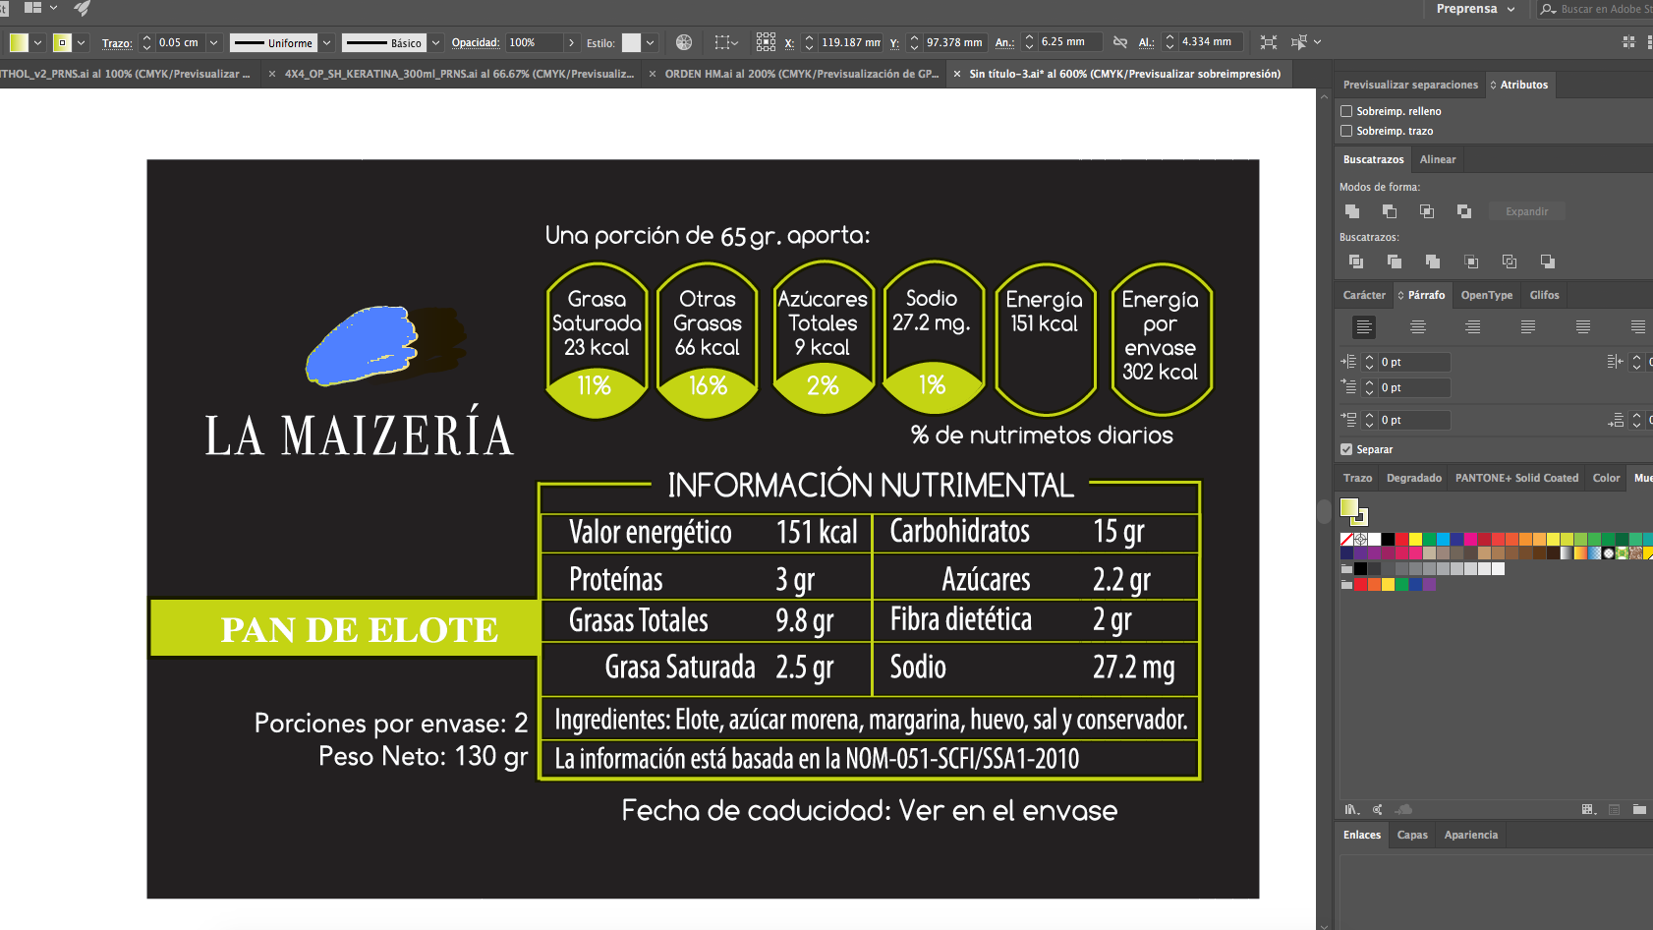Toggle constrain width and height proportions link

tap(1120, 42)
